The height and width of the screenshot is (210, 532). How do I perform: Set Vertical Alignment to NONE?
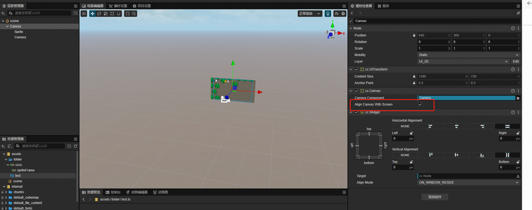[x=405, y=155]
